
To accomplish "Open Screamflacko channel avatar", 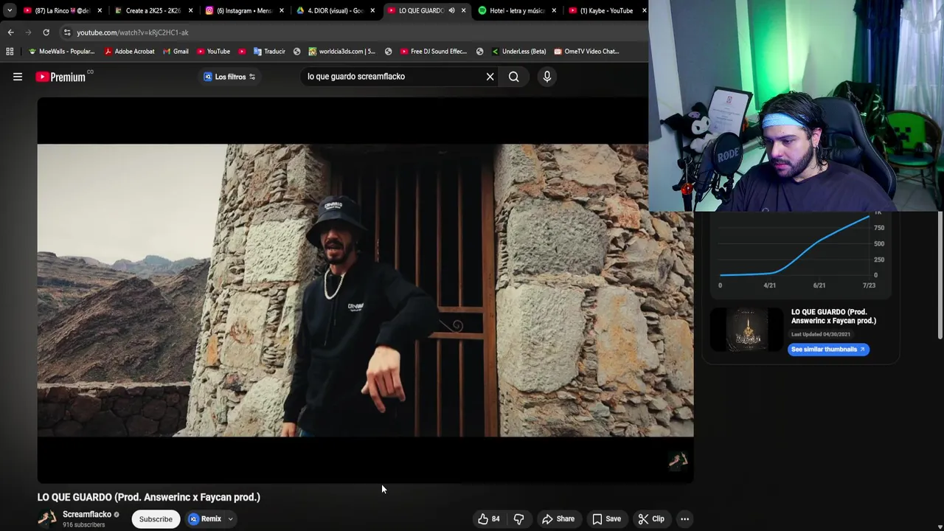I will (47, 519).
